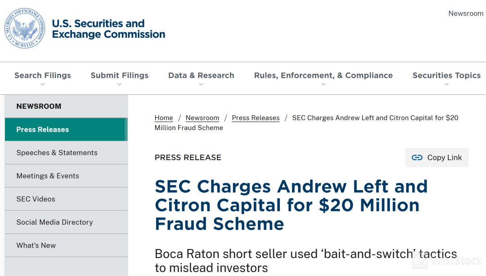Go to the Home breadcrumb link
Screen dimensions: 486x276
pos(164,118)
